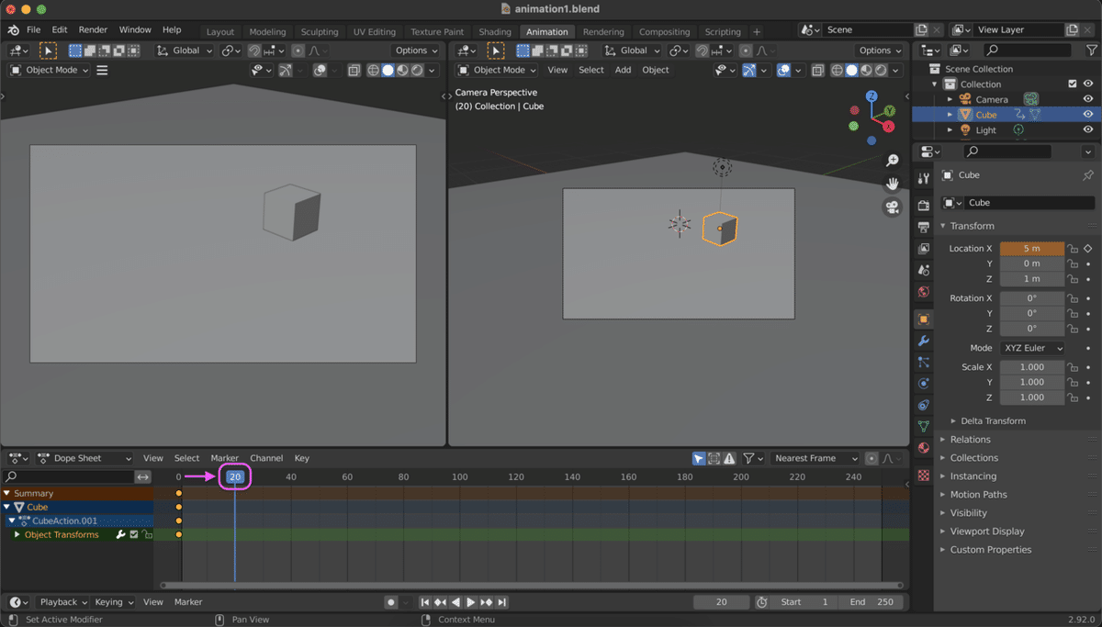This screenshot has width=1102, height=627.
Task: Click the Location X value field
Action: coord(1031,249)
